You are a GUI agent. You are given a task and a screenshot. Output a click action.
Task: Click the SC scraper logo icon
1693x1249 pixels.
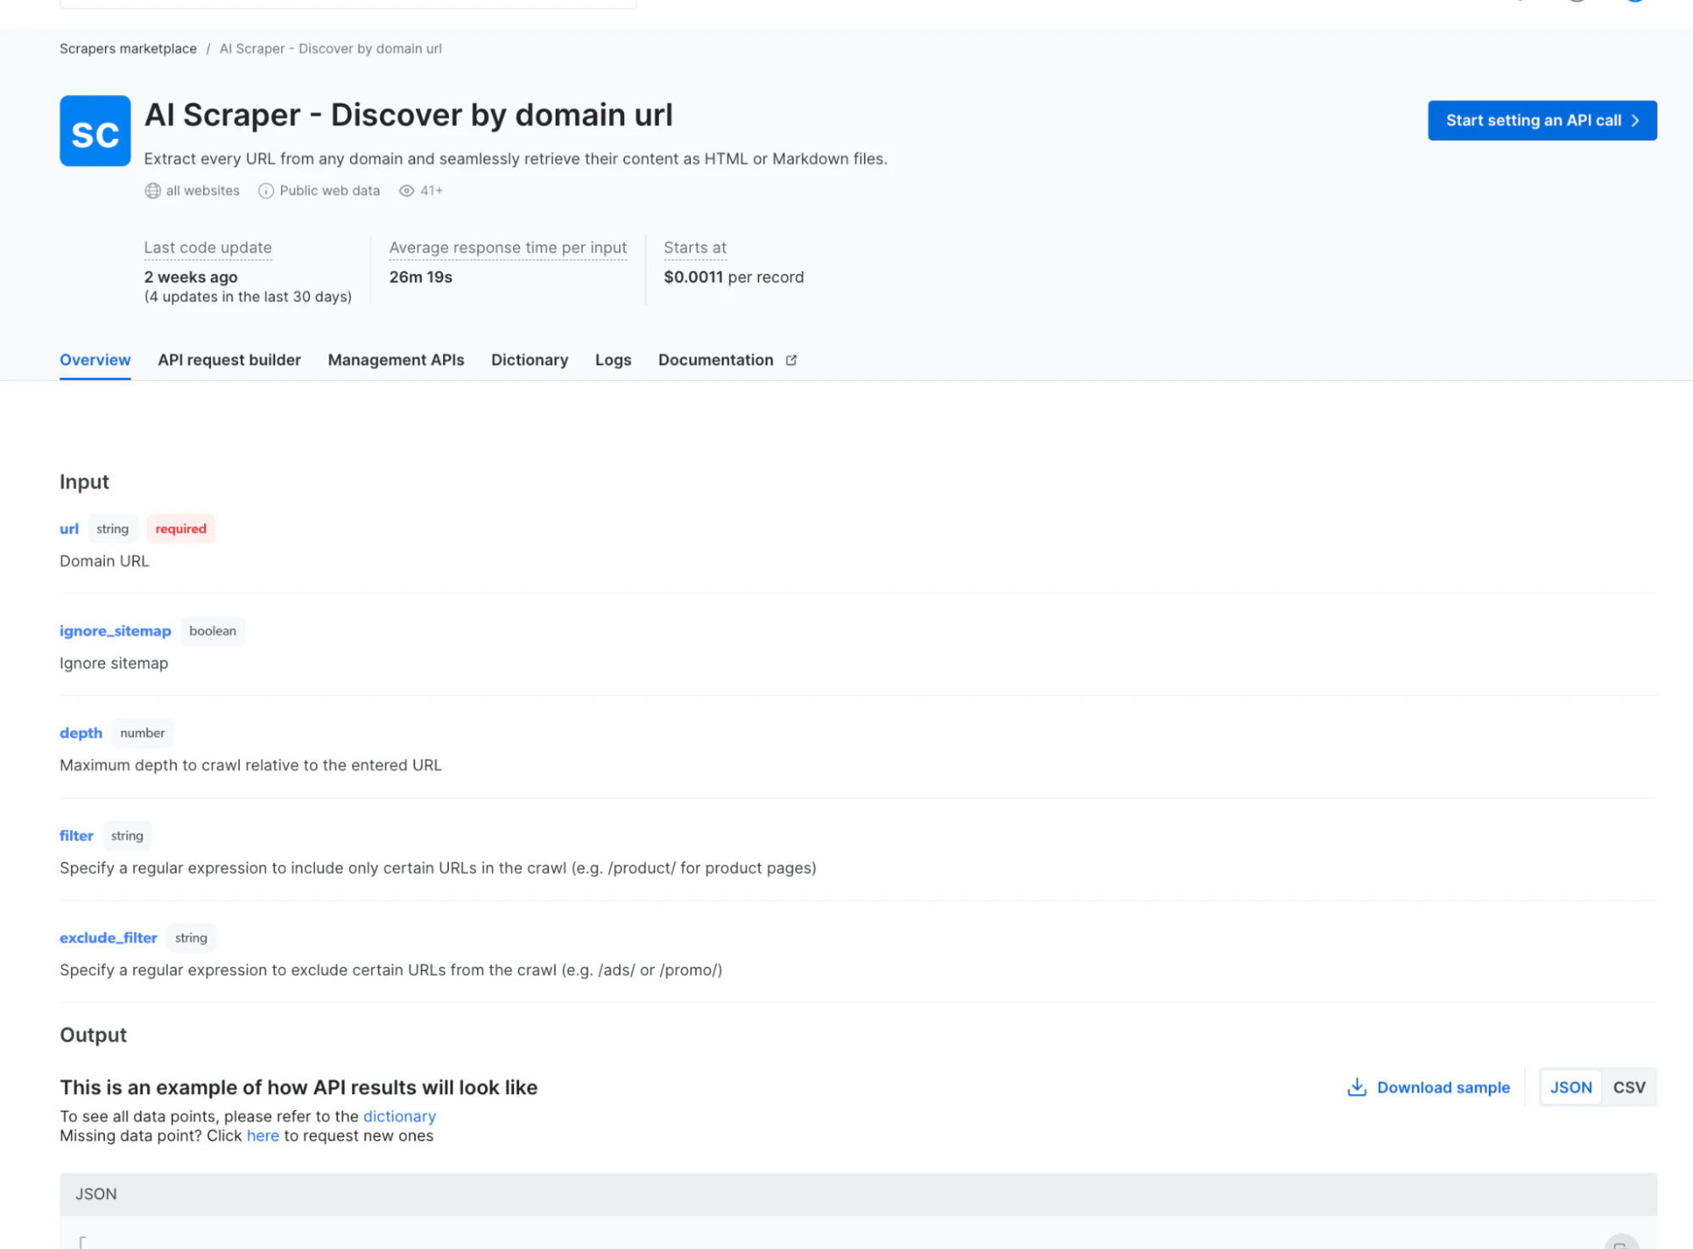pos(95,131)
